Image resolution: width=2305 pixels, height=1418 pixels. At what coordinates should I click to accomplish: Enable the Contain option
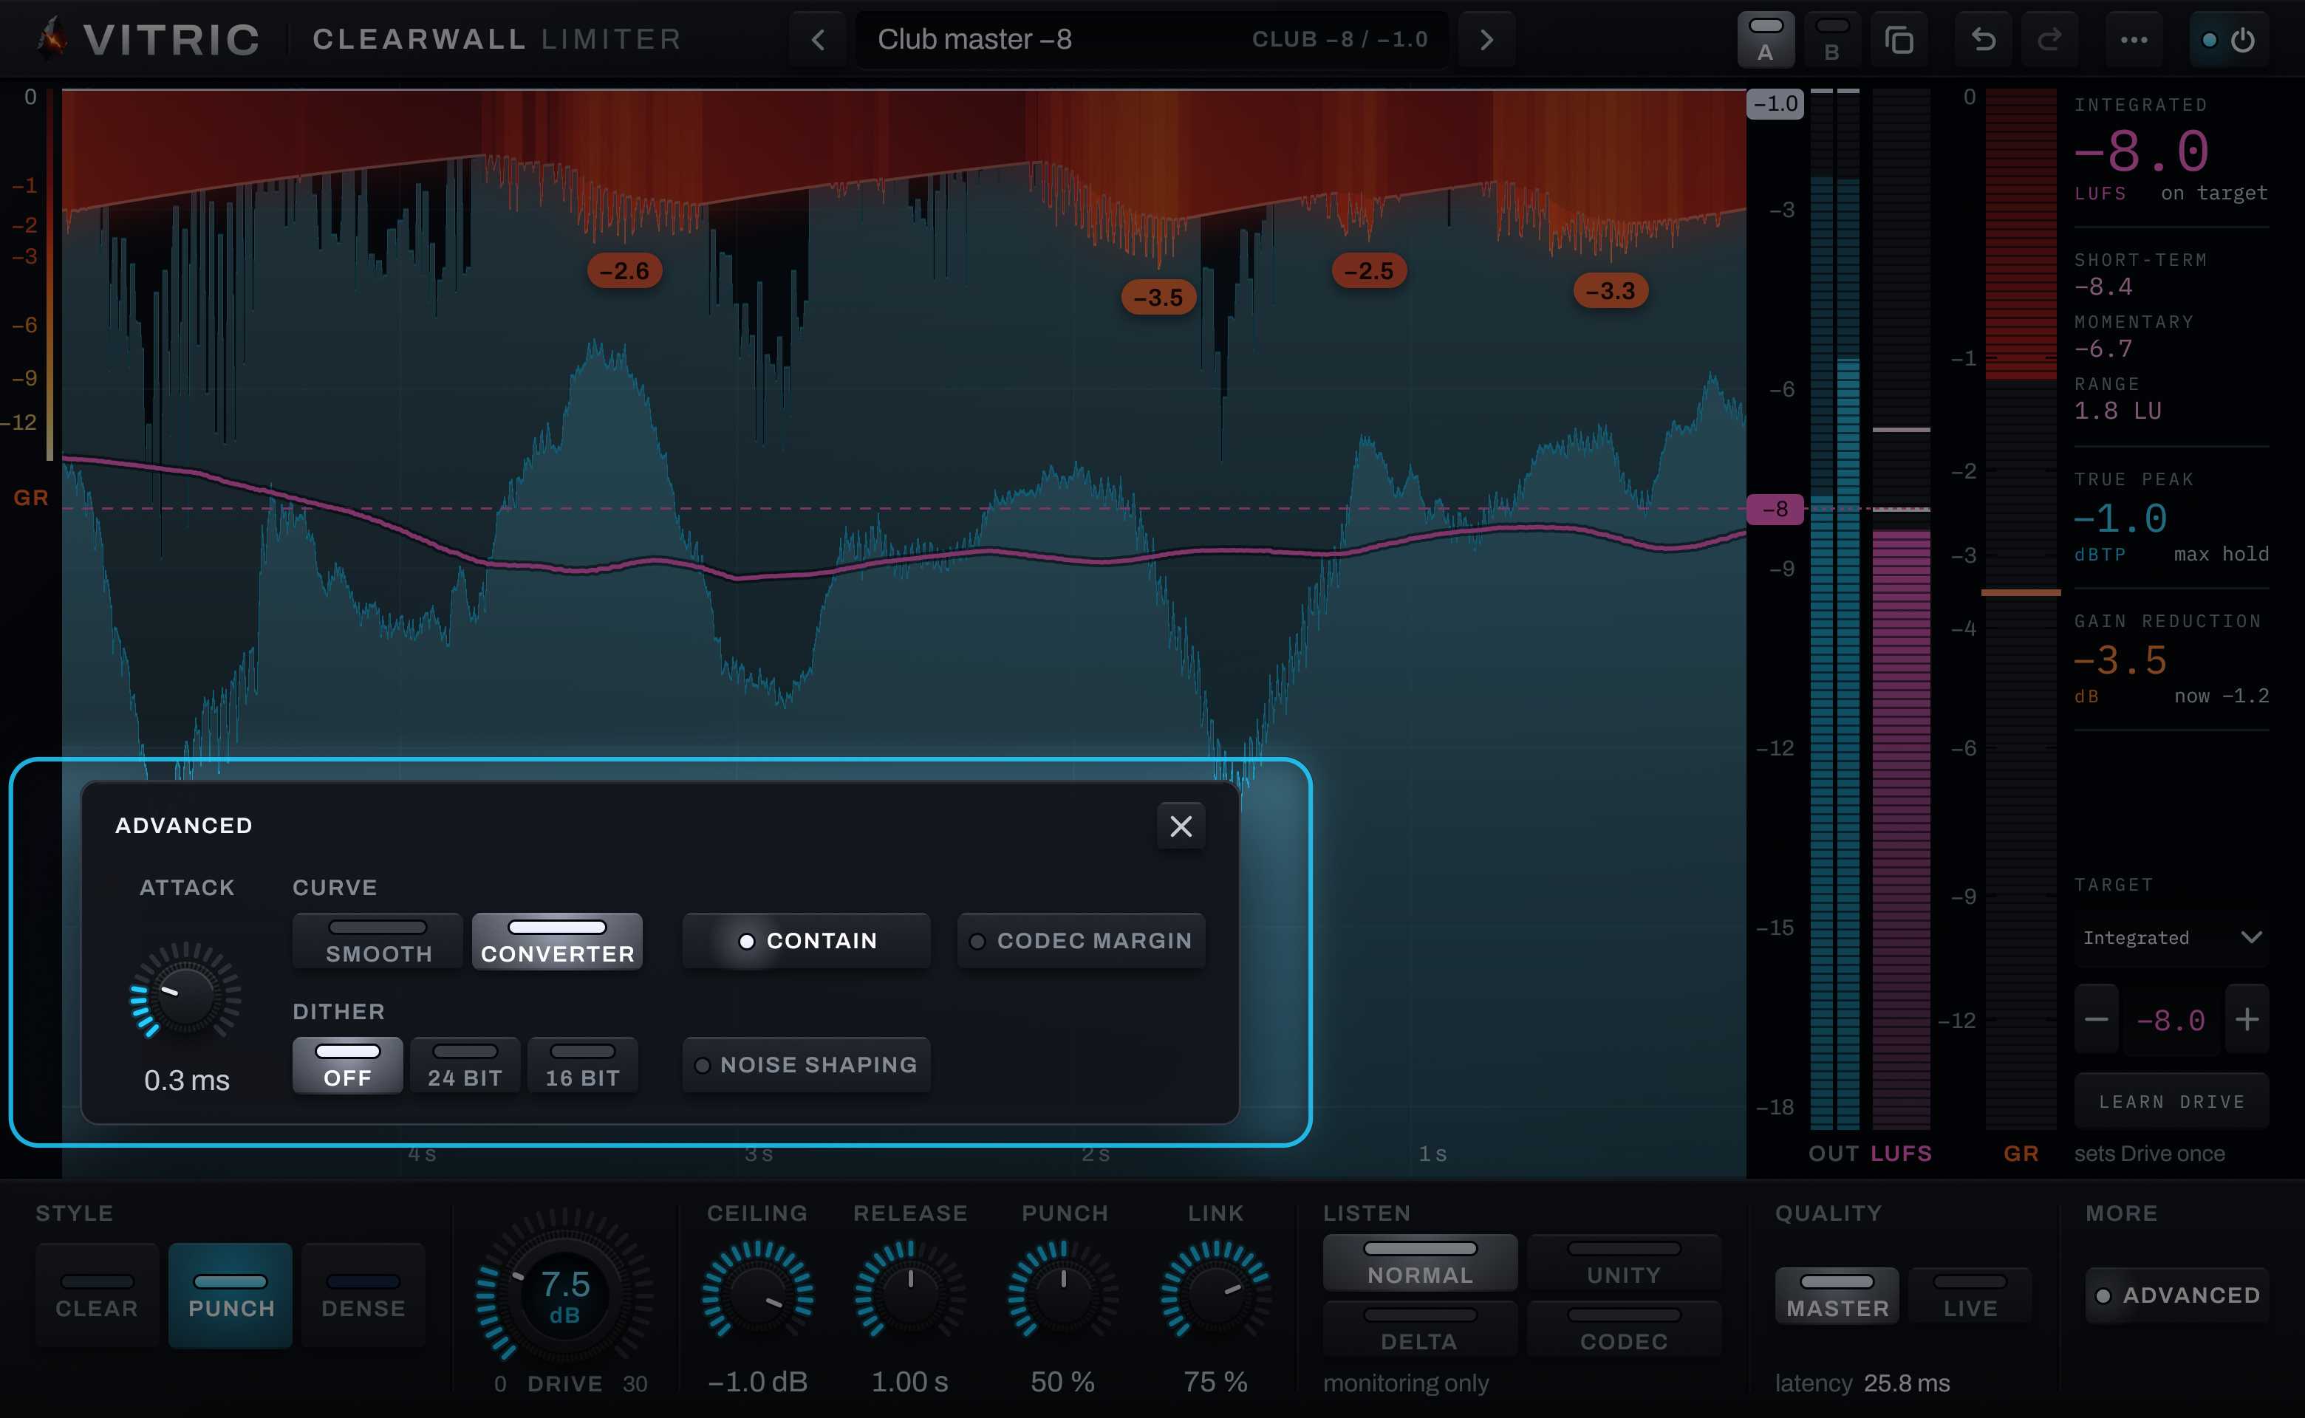pos(807,941)
